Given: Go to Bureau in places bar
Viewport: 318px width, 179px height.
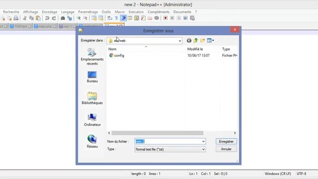Looking at the screenshot, I should coord(92,77).
